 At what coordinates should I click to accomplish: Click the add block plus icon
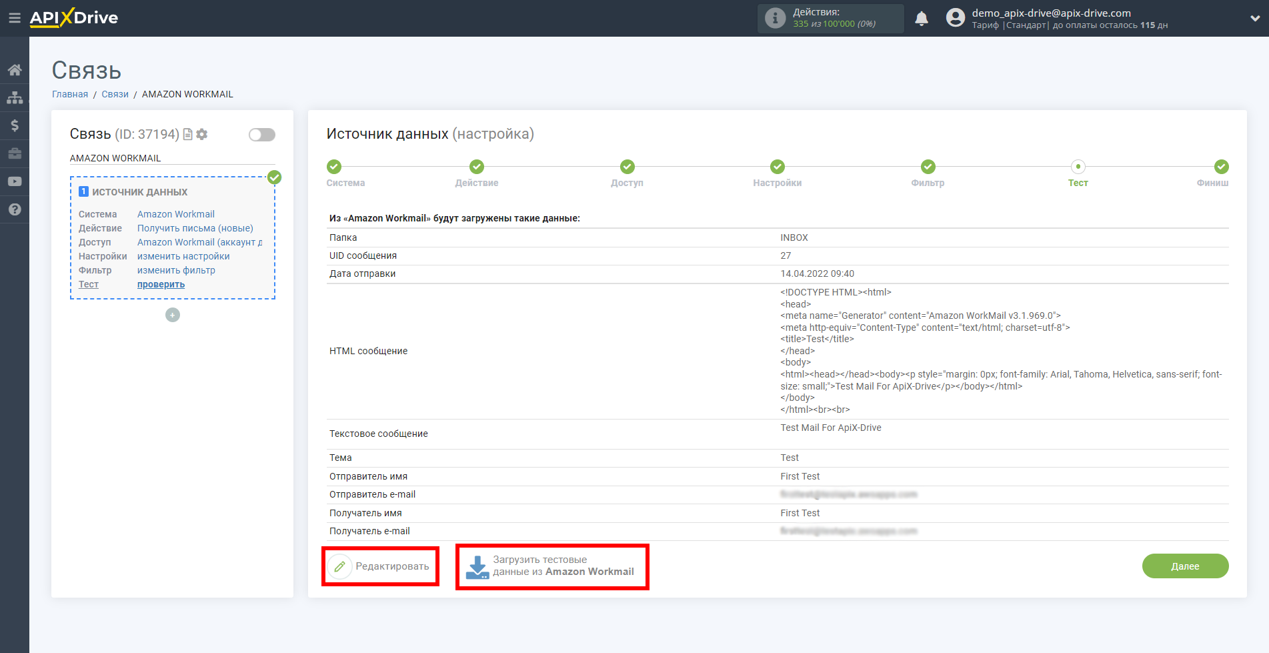coord(173,315)
